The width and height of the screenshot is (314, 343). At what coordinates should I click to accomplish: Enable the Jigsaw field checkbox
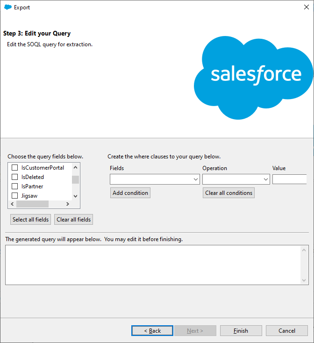pos(14,195)
